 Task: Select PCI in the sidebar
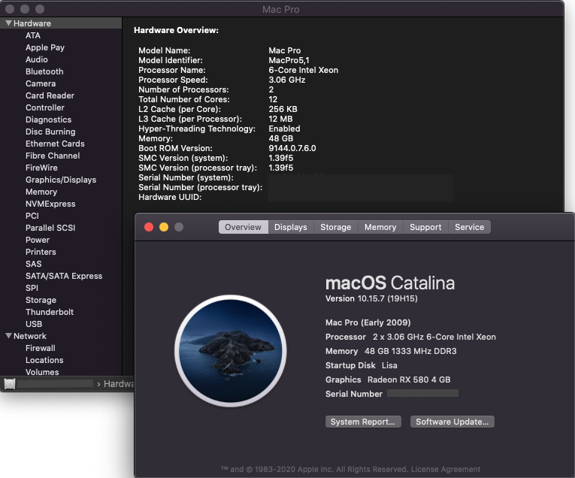pyautogui.click(x=32, y=216)
